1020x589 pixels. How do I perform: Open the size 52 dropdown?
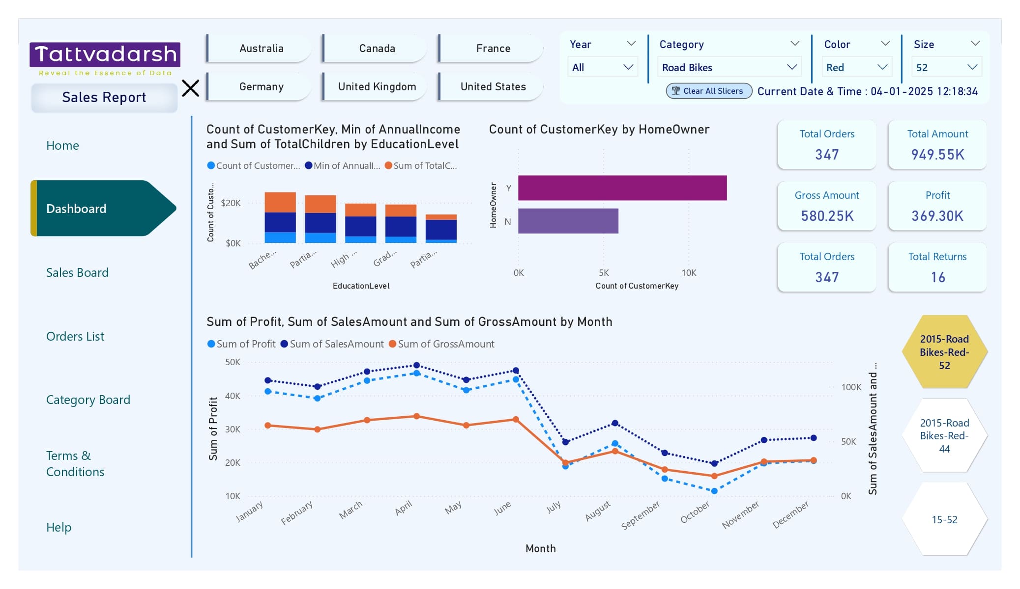[x=947, y=67]
